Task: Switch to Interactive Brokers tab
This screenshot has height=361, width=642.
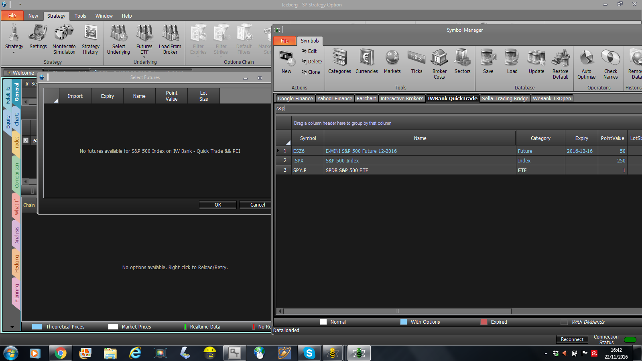Action: tap(402, 99)
